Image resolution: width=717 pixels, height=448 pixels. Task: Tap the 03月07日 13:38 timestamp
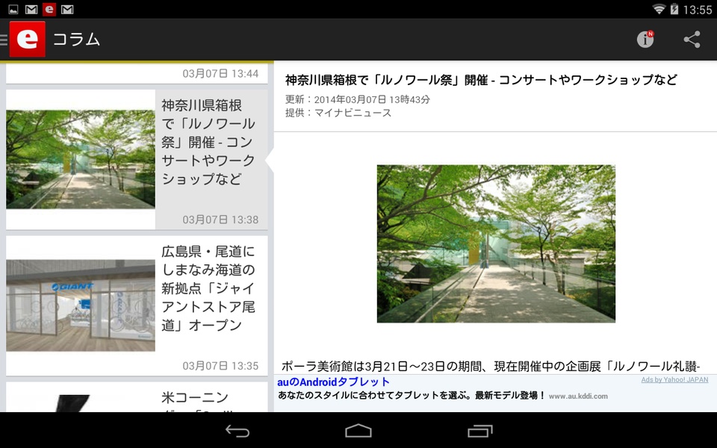point(220,220)
